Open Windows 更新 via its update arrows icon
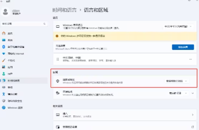This screenshot has width=199, height=130. click(x=4, y=108)
